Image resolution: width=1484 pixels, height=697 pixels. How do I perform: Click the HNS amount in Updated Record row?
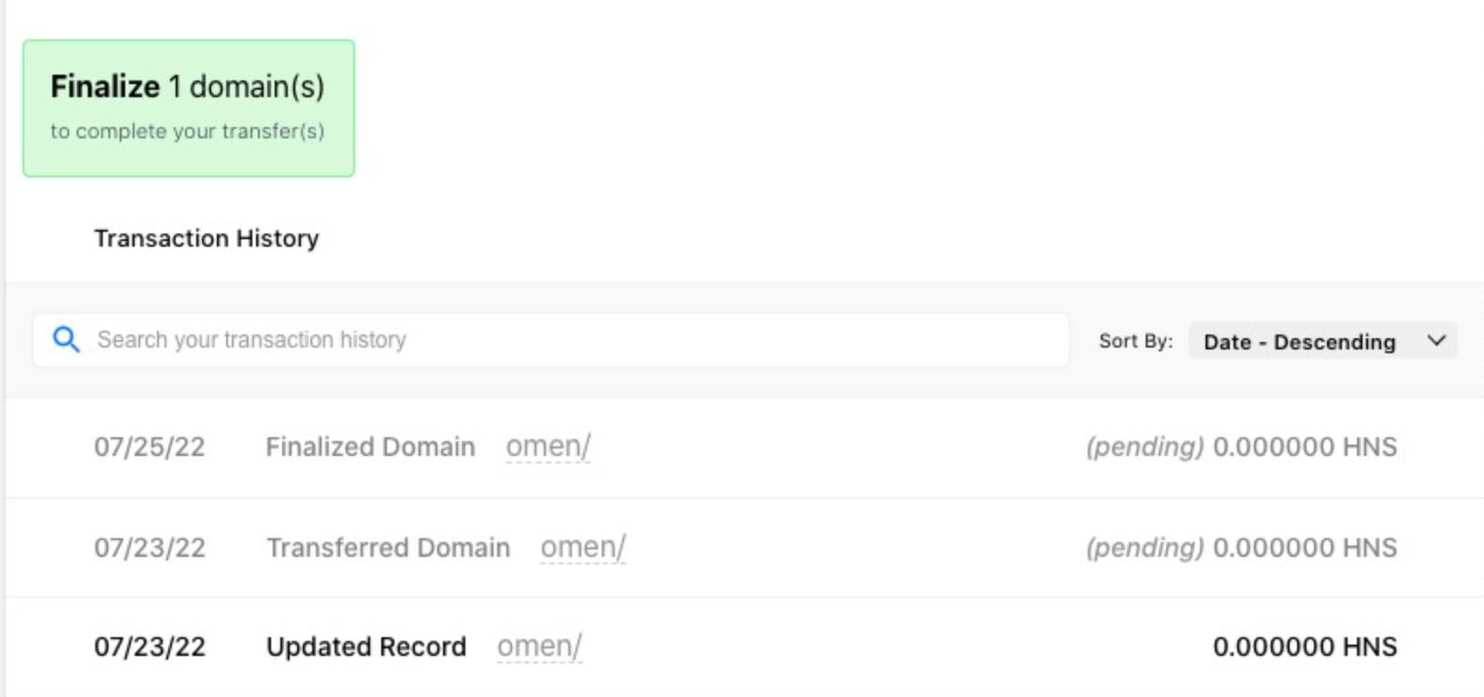tap(1305, 647)
